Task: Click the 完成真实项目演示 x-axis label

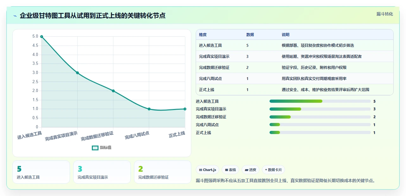Action: point(61,136)
